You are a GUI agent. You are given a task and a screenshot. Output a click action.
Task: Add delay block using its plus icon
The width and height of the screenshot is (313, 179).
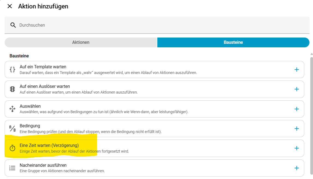(297, 148)
